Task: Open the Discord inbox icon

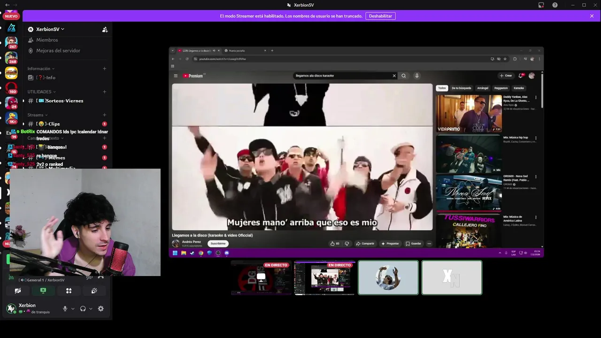Action: point(541,5)
